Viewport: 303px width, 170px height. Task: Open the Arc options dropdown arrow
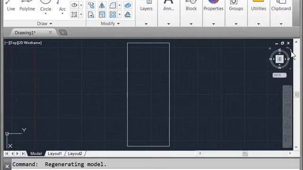(62, 14)
